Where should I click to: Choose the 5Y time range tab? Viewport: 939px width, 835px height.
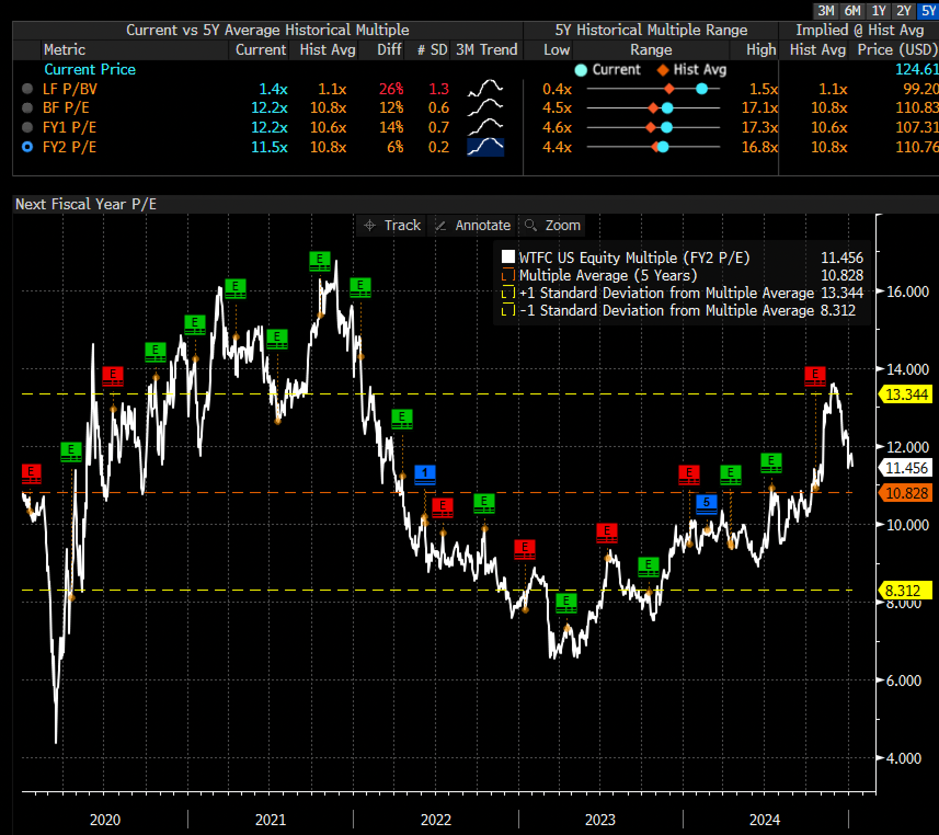click(929, 10)
